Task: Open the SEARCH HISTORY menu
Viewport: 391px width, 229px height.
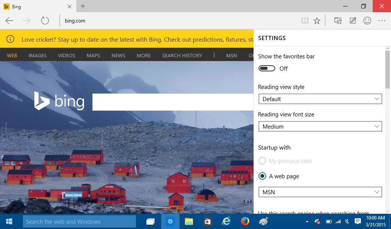Action: click(x=182, y=55)
